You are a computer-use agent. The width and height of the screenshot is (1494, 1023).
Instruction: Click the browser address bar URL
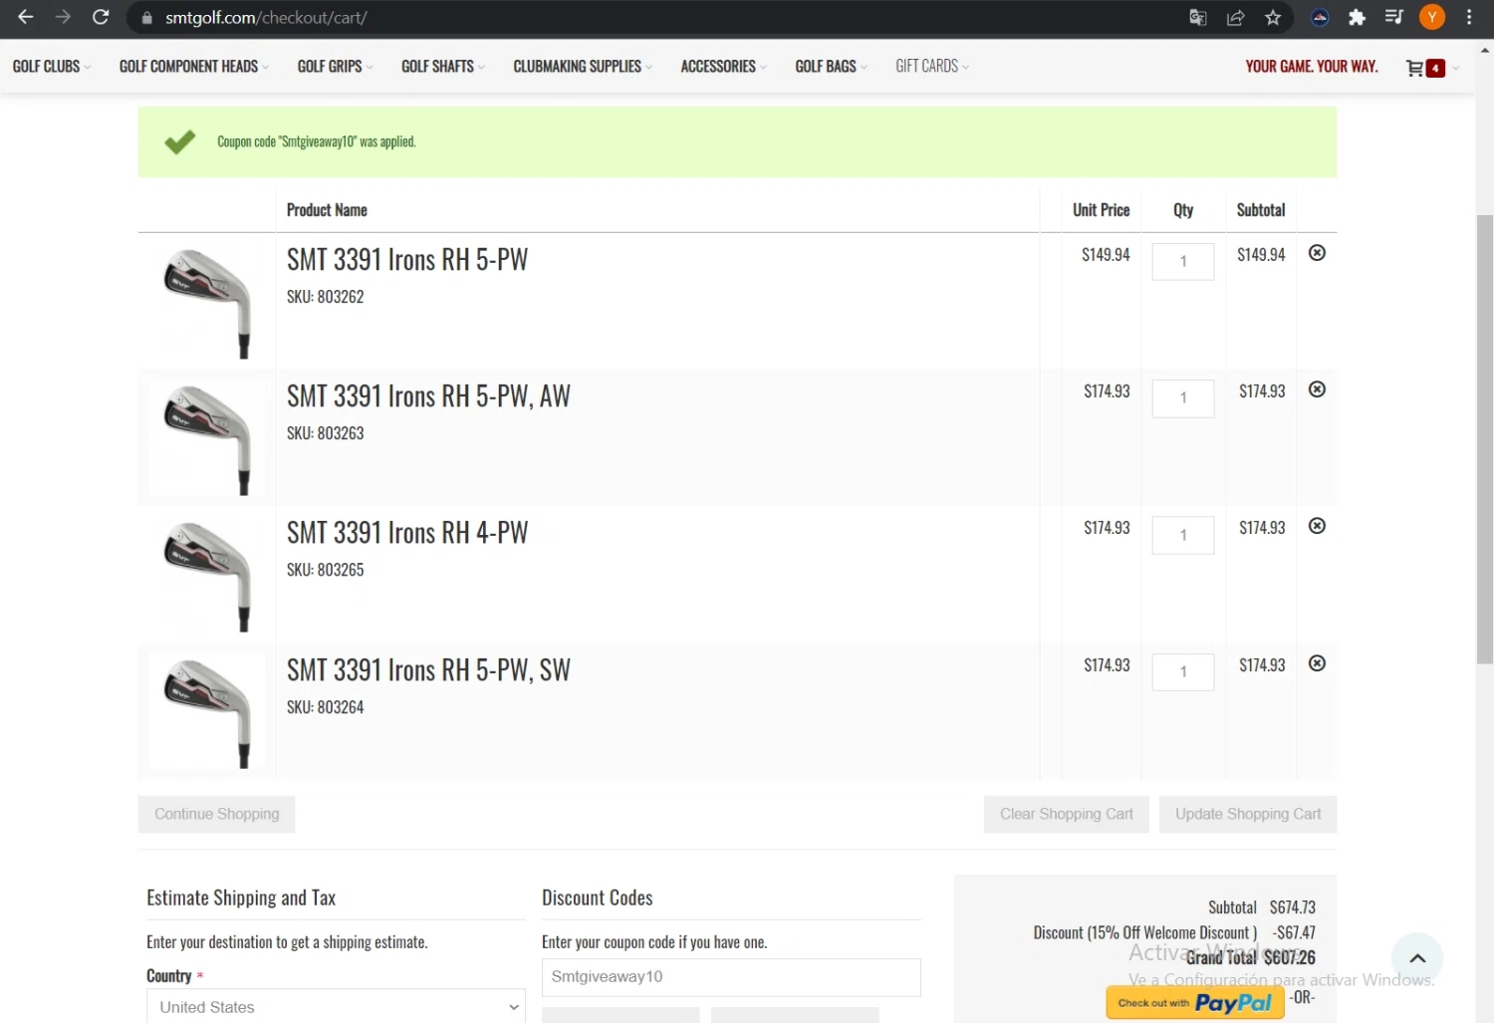pyautogui.click(x=266, y=18)
